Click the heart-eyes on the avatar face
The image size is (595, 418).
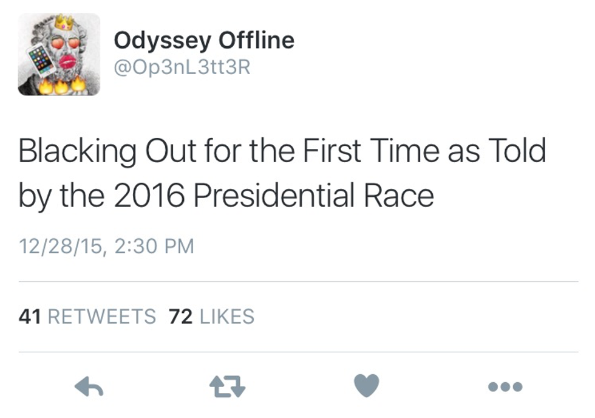63,44
